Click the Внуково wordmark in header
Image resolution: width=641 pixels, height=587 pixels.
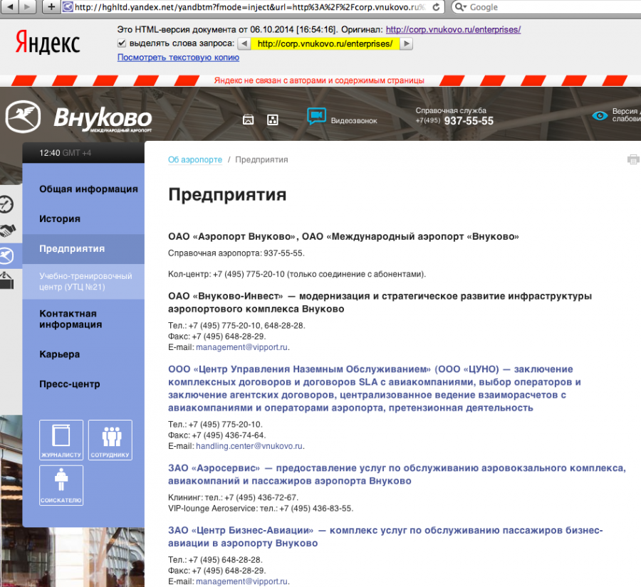pyautogui.click(x=103, y=119)
